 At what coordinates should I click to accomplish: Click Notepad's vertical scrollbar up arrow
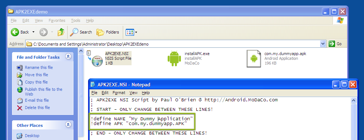tap(353, 100)
